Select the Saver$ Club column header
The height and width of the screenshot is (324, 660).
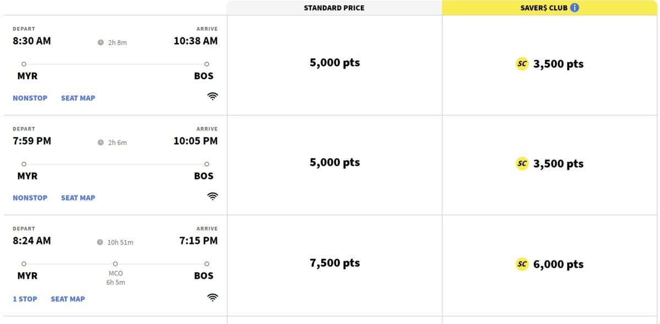tap(543, 8)
